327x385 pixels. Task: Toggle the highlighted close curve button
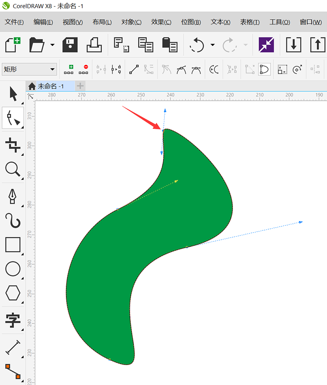264,69
